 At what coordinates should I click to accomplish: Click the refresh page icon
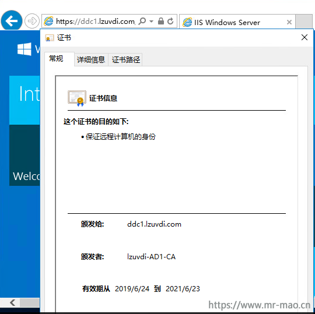pyautogui.click(x=170, y=21)
